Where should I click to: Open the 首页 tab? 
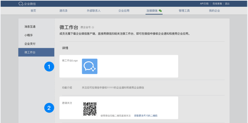(33, 11)
